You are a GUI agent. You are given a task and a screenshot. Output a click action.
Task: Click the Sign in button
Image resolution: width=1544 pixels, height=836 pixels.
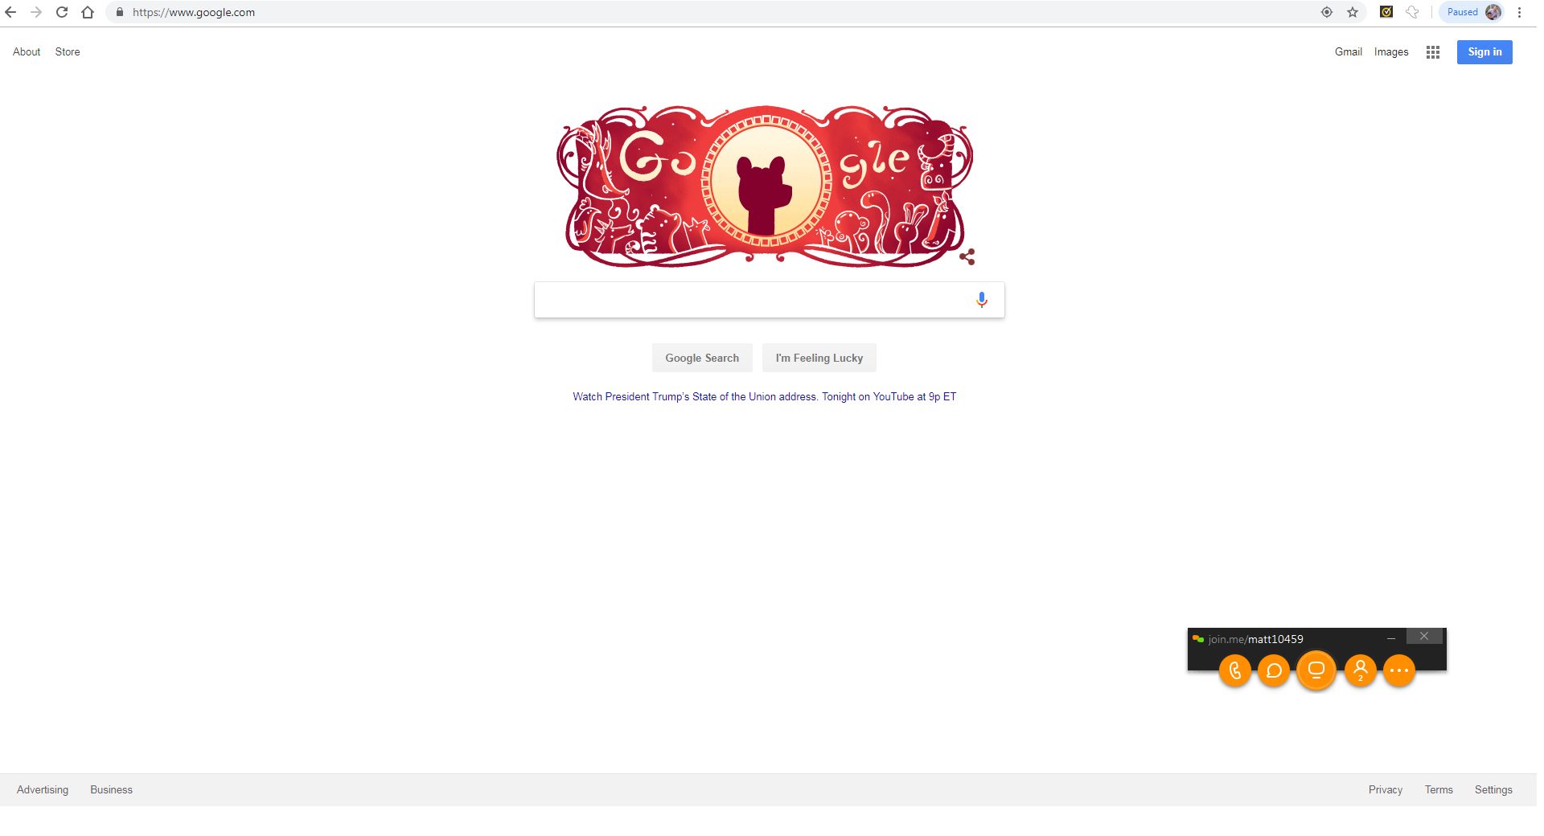(x=1484, y=52)
